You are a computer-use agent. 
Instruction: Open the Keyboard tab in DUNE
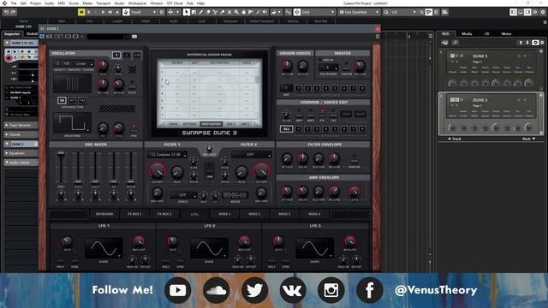click(104, 214)
